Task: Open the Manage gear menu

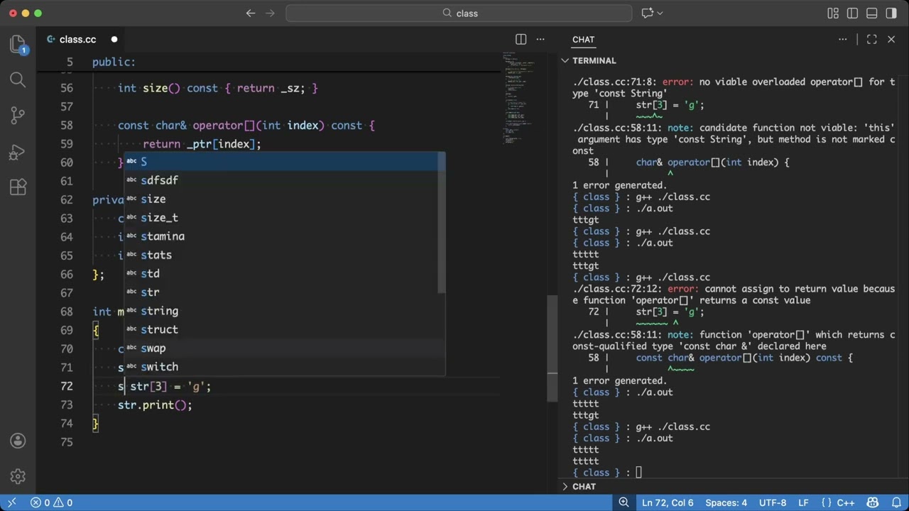Action: tap(18, 476)
